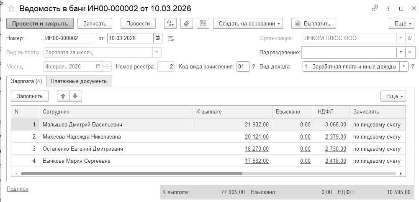
Task: Open the Подписи link
Action: coord(18,189)
